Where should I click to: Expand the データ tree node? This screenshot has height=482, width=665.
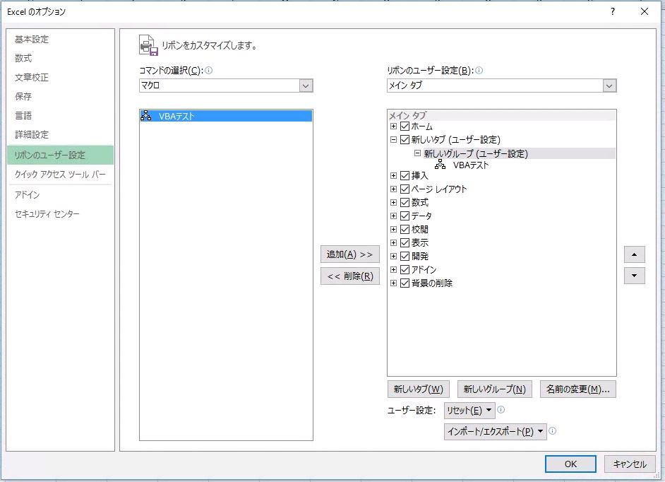pos(394,216)
